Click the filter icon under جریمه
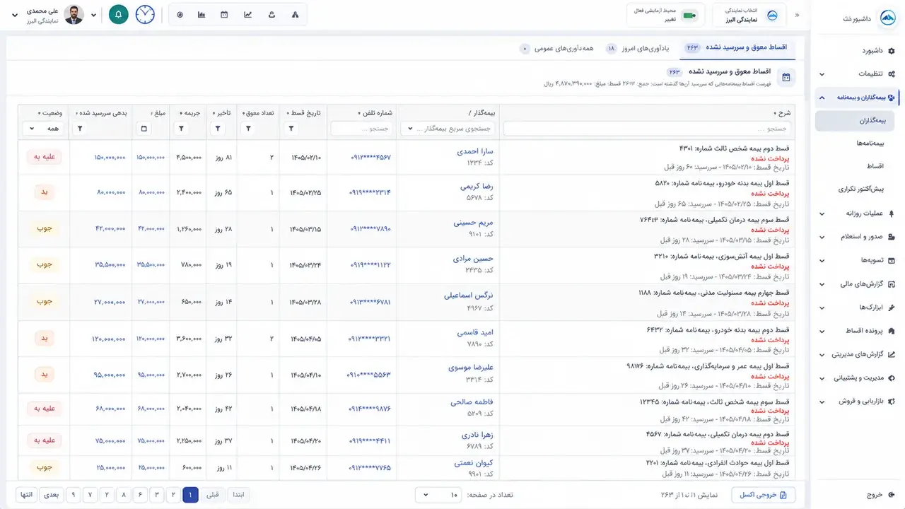 pyautogui.click(x=182, y=129)
